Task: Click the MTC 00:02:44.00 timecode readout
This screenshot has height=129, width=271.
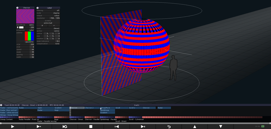Action: [x=57, y=105]
